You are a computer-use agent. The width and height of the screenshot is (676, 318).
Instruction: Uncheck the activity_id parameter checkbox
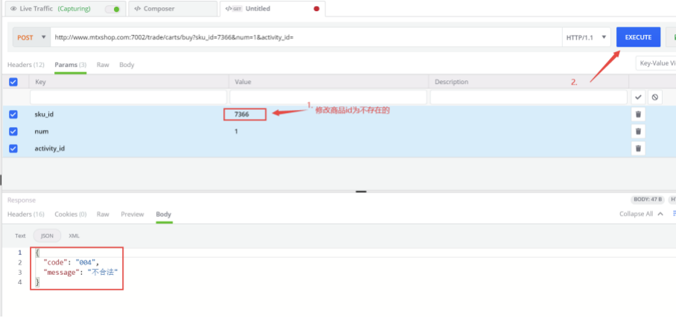13,149
